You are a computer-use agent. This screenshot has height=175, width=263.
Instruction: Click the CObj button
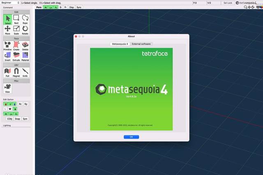point(9,119)
